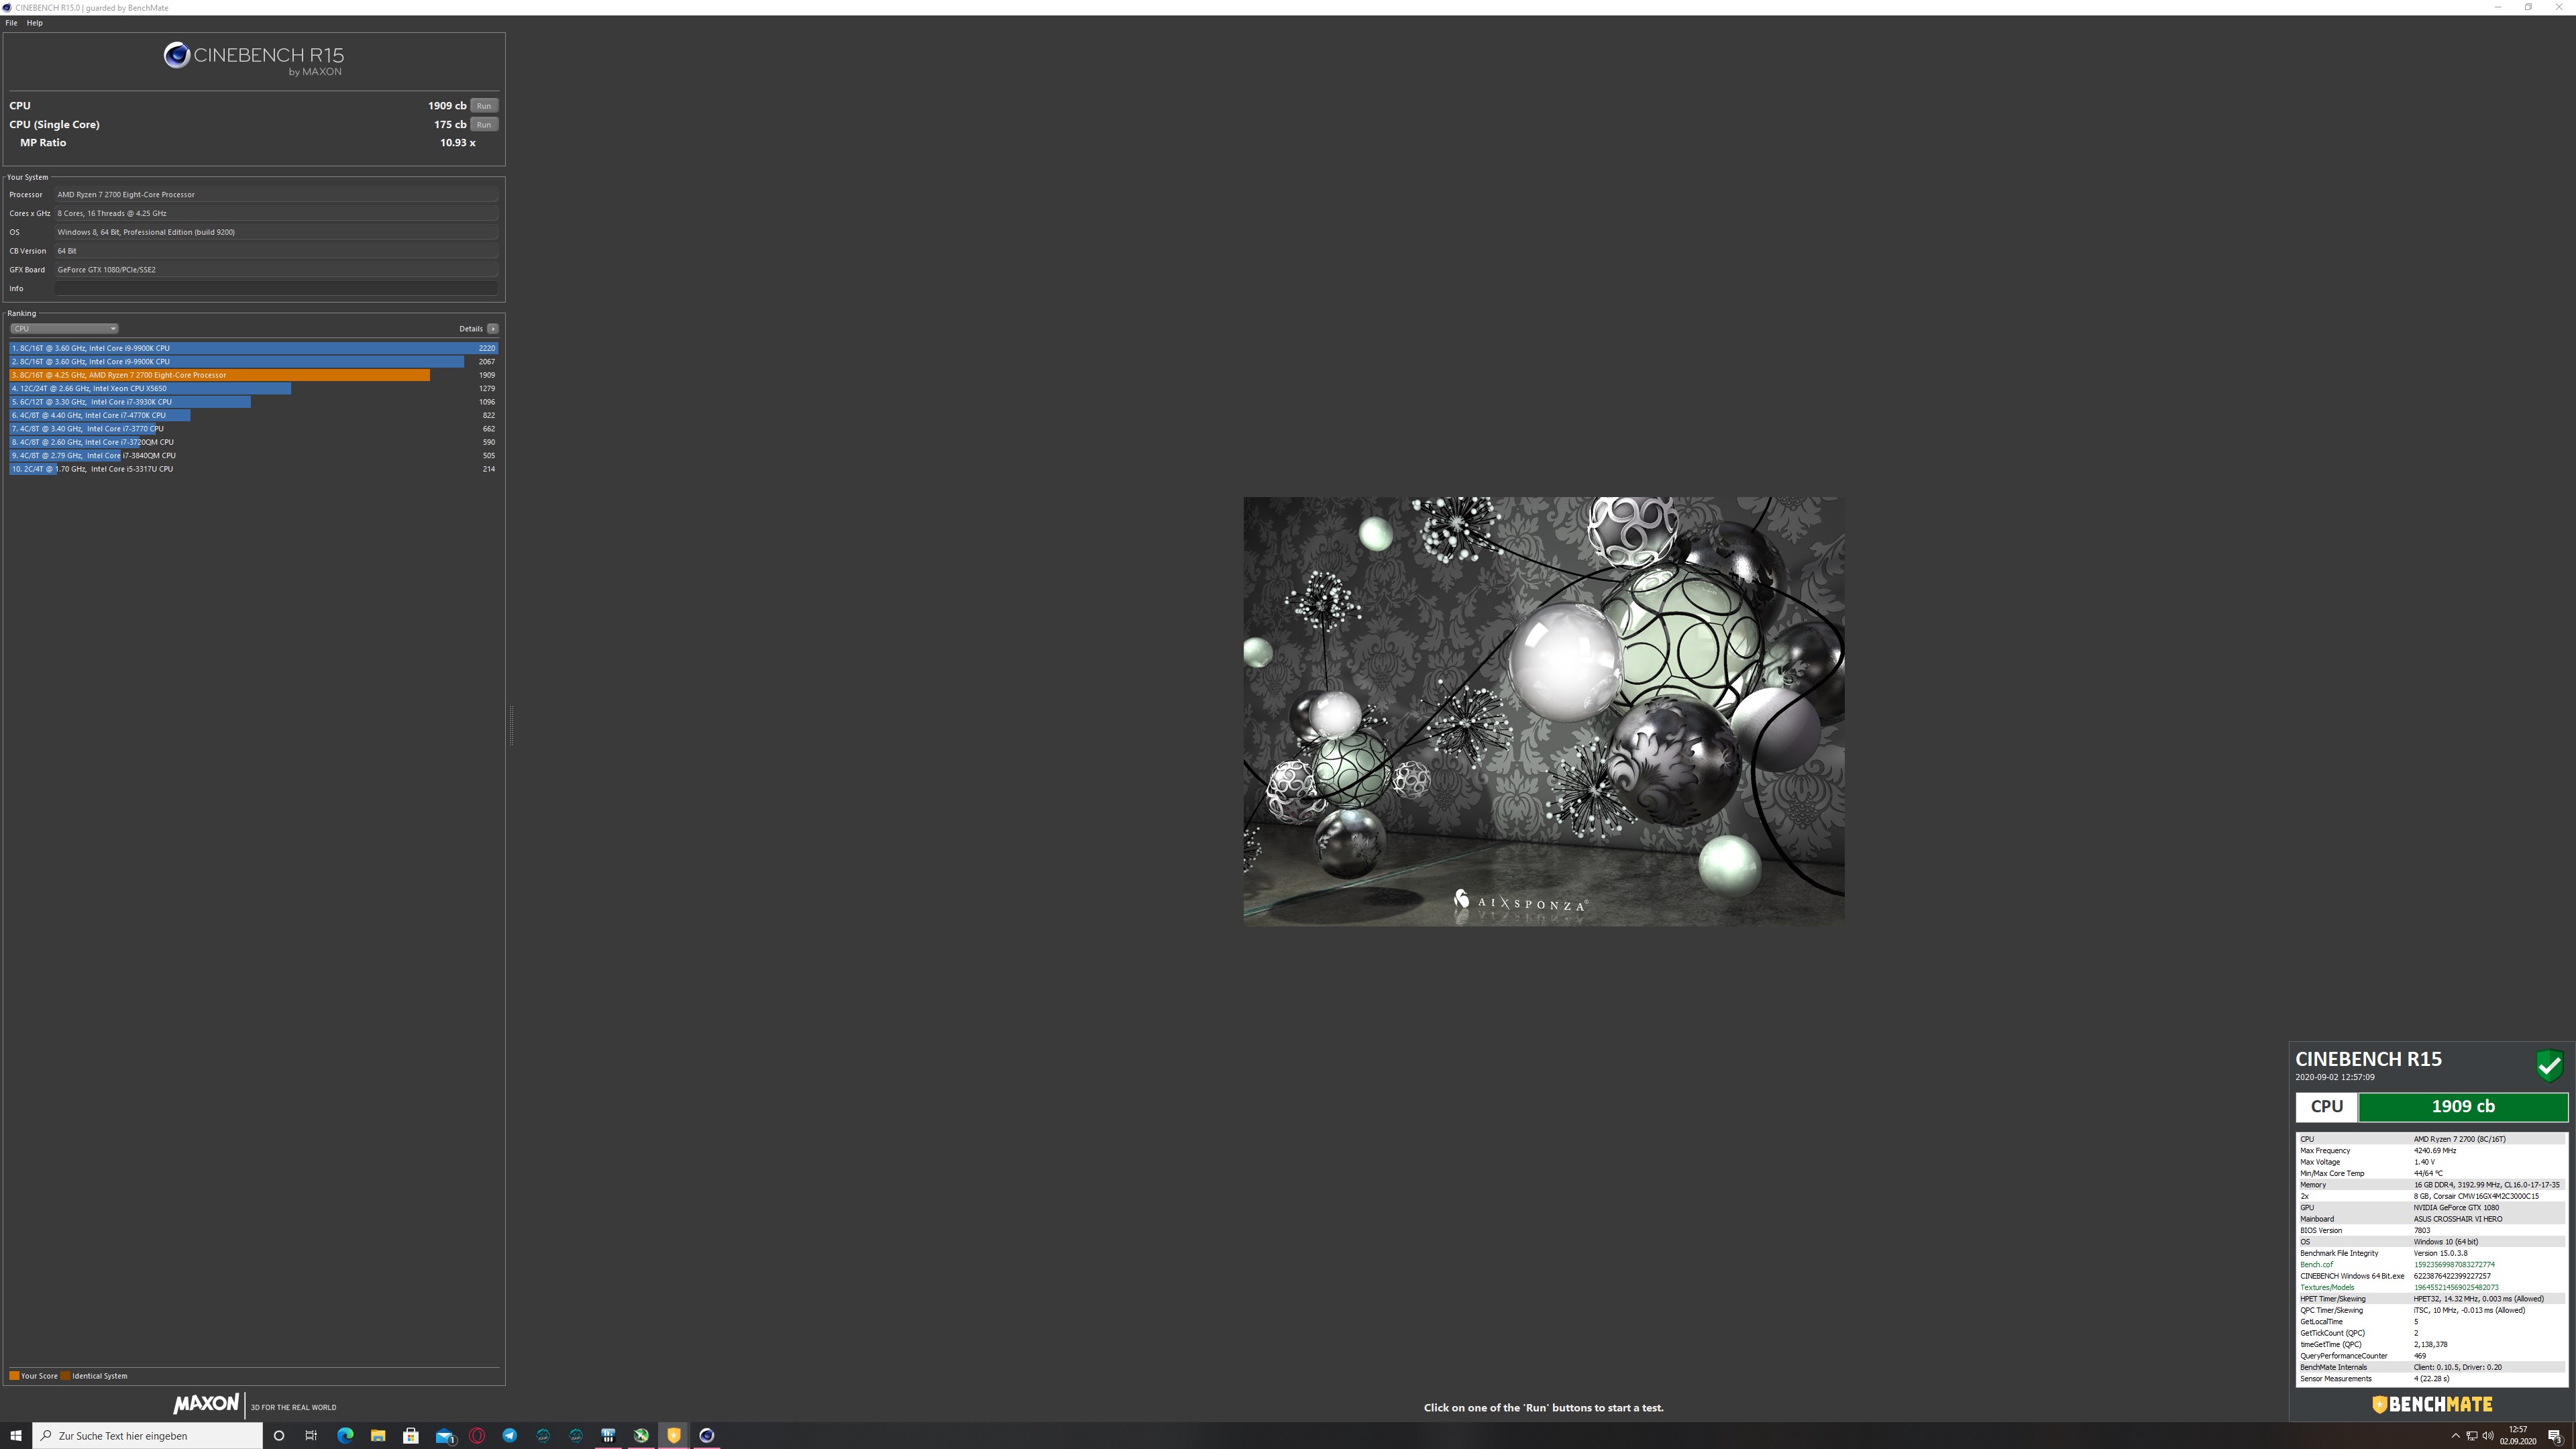Click the MAXON logo at the bottom
2576x1449 pixels.
[x=206, y=1404]
